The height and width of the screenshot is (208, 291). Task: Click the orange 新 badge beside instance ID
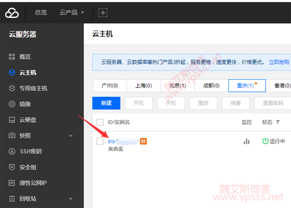click(x=143, y=141)
